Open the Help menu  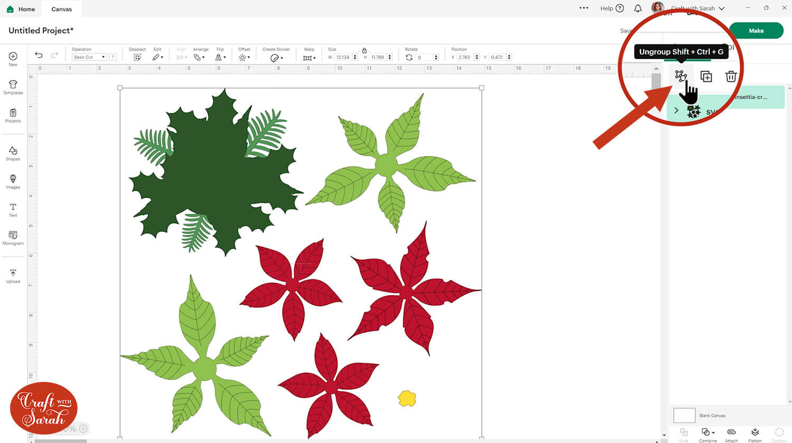click(x=611, y=8)
